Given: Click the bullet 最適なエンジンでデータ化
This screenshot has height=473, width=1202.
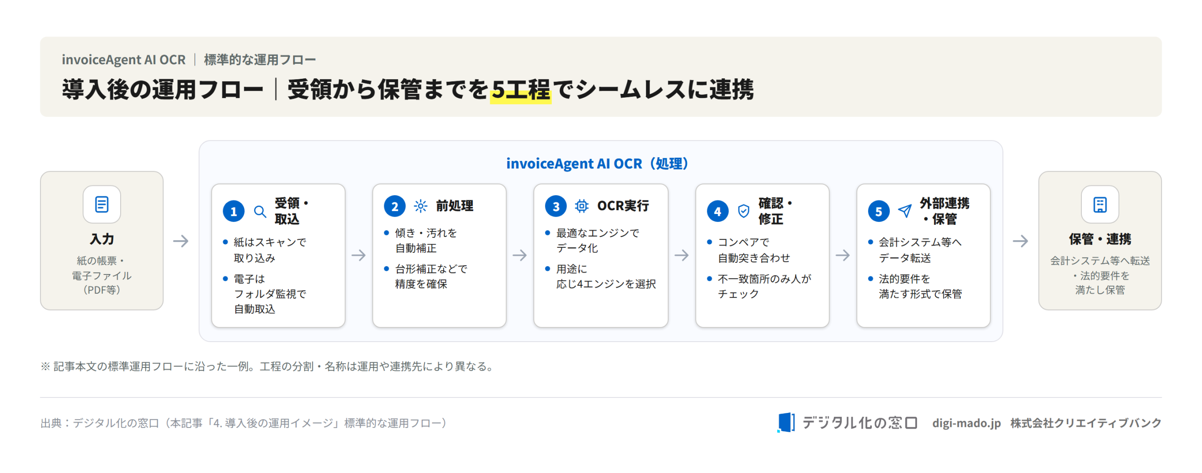Looking at the screenshot, I should (x=593, y=240).
